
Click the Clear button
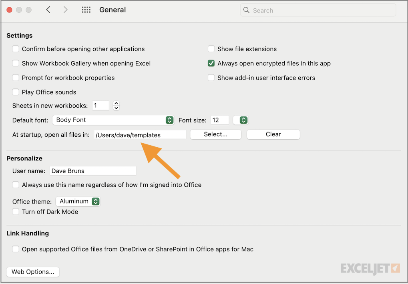[x=273, y=134]
